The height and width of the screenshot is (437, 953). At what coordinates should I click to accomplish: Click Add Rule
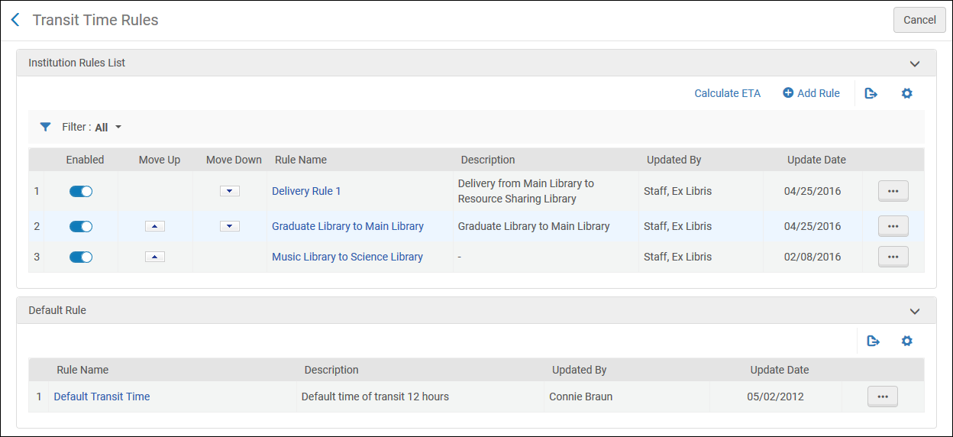coord(811,93)
